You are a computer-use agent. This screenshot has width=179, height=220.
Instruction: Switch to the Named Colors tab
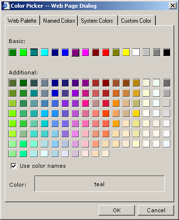59,20
